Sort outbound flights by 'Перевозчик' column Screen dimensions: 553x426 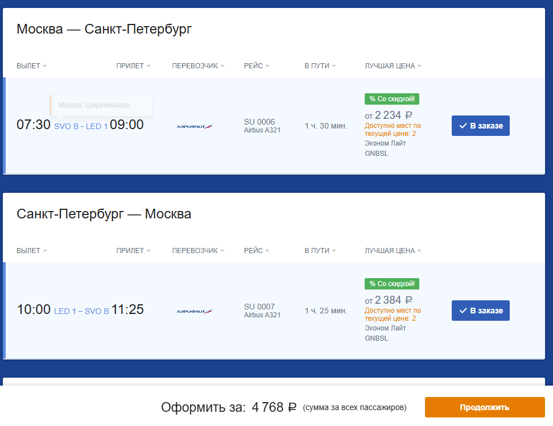198,66
